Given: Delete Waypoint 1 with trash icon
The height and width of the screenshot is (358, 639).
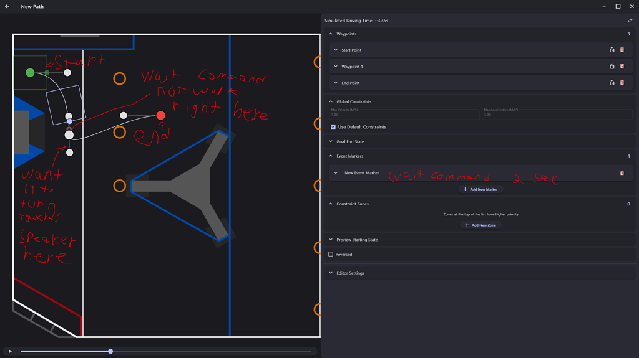Looking at the screenshot, I should click(x=622, y=66).
